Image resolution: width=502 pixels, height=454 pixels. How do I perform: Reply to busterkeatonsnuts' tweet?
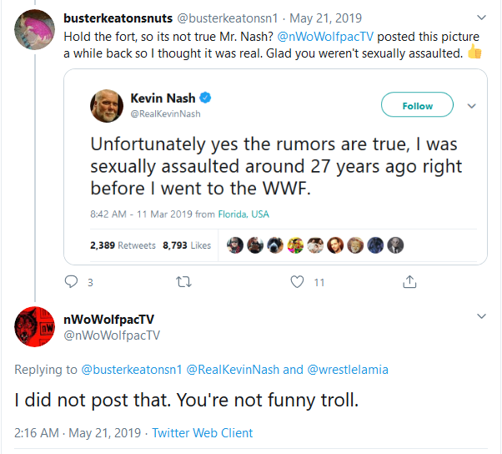tap(72, 282)
